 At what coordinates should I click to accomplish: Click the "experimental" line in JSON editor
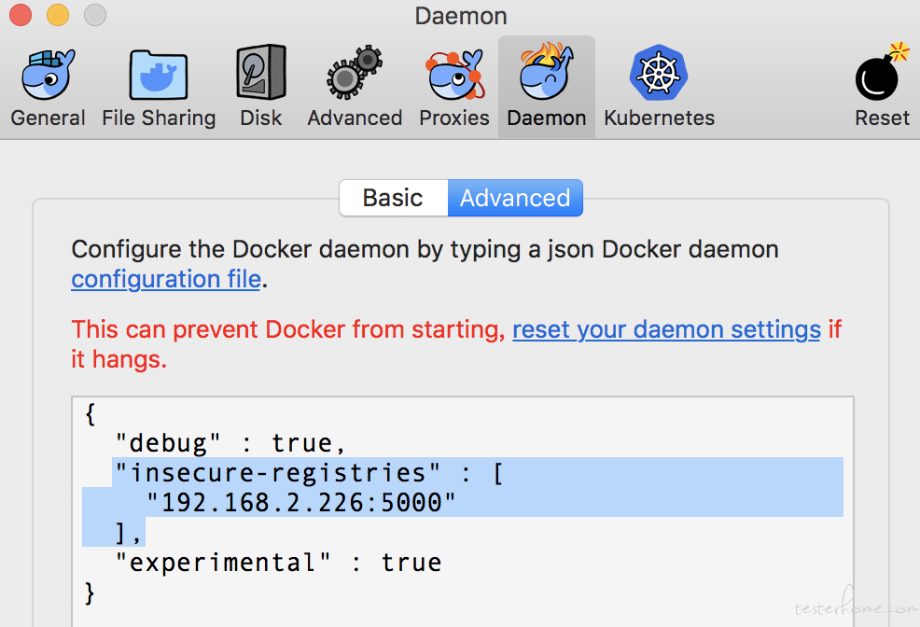[x=279, y=563]
